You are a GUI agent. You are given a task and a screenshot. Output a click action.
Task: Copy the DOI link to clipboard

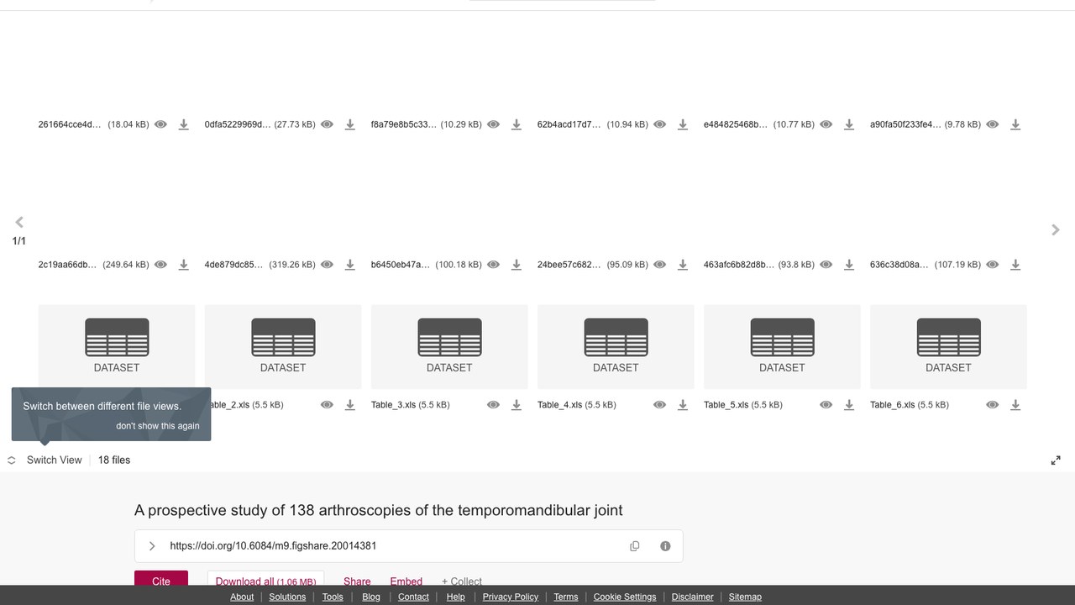pos(635,546)
